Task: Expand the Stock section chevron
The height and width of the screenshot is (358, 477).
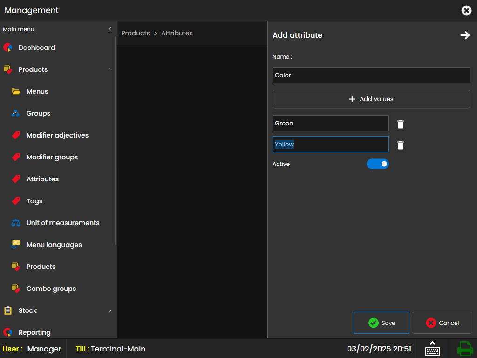Action: coord(110,310)
